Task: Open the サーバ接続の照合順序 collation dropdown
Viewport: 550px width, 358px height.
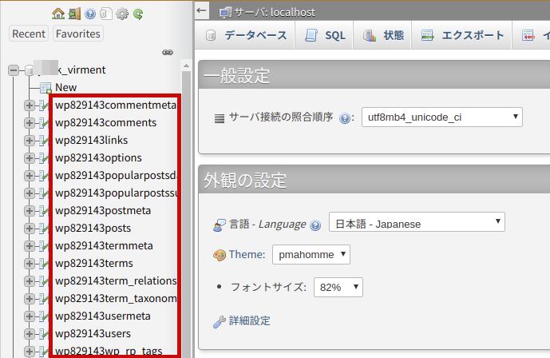Action: pos(442,117)
